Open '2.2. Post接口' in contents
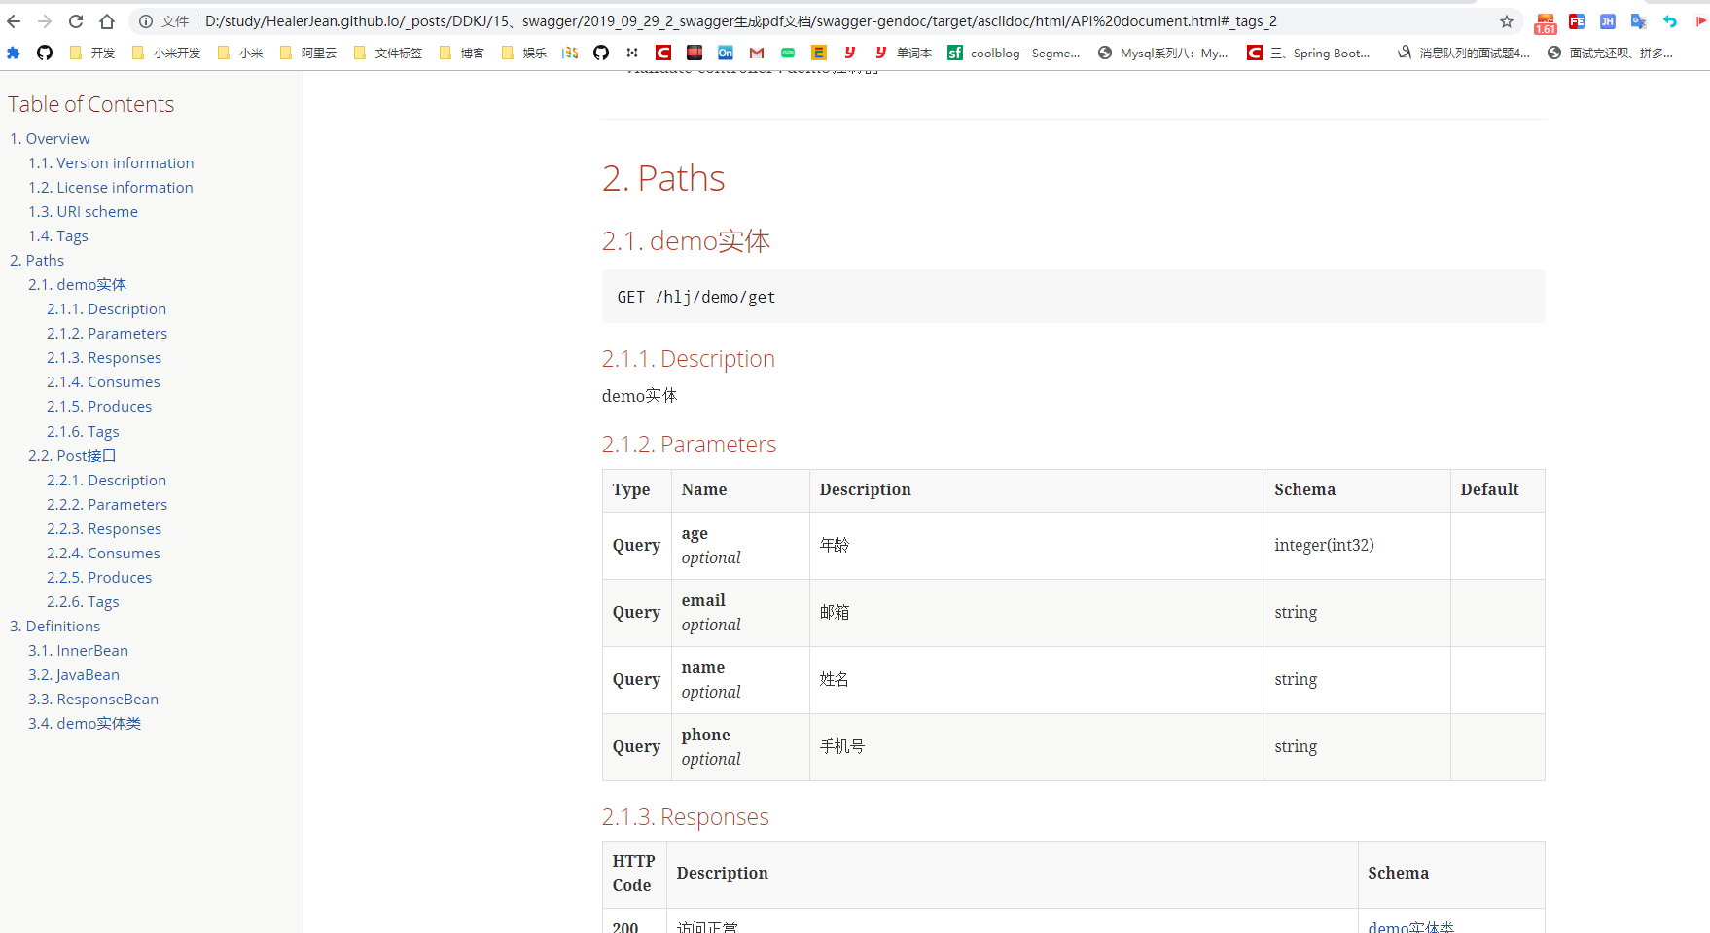Screen dimensions: 1710x933 coord(72,456)
